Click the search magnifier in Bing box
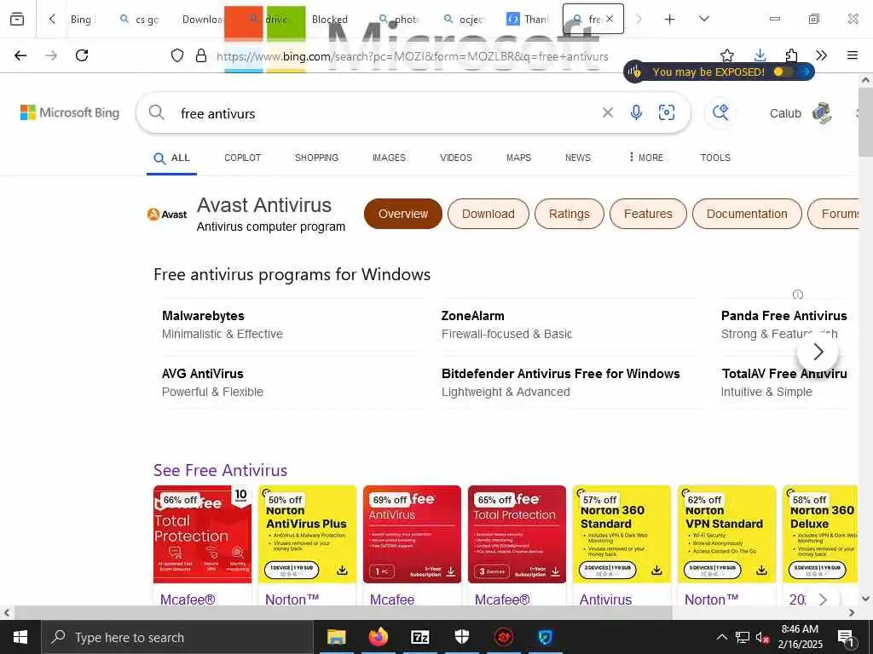 tap(157, 113)
